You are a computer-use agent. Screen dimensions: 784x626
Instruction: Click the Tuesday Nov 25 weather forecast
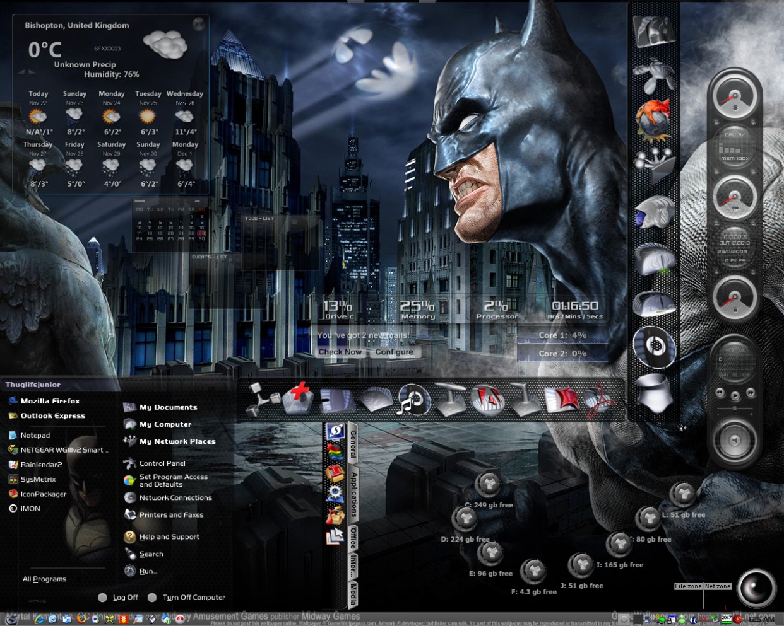[x=148, y=113]
